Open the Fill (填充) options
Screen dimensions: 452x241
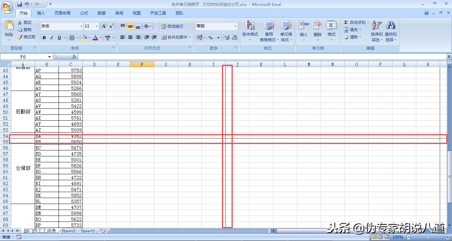[x=352, y=30]
